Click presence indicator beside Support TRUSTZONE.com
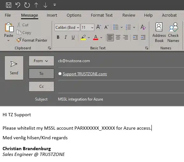 [x=60, y=74]
